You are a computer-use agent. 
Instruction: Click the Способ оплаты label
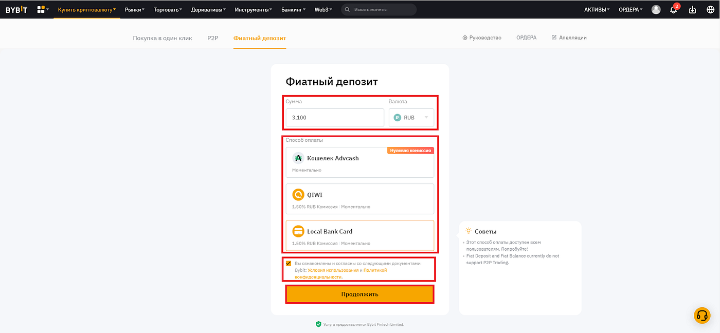[x=304, y=140]
